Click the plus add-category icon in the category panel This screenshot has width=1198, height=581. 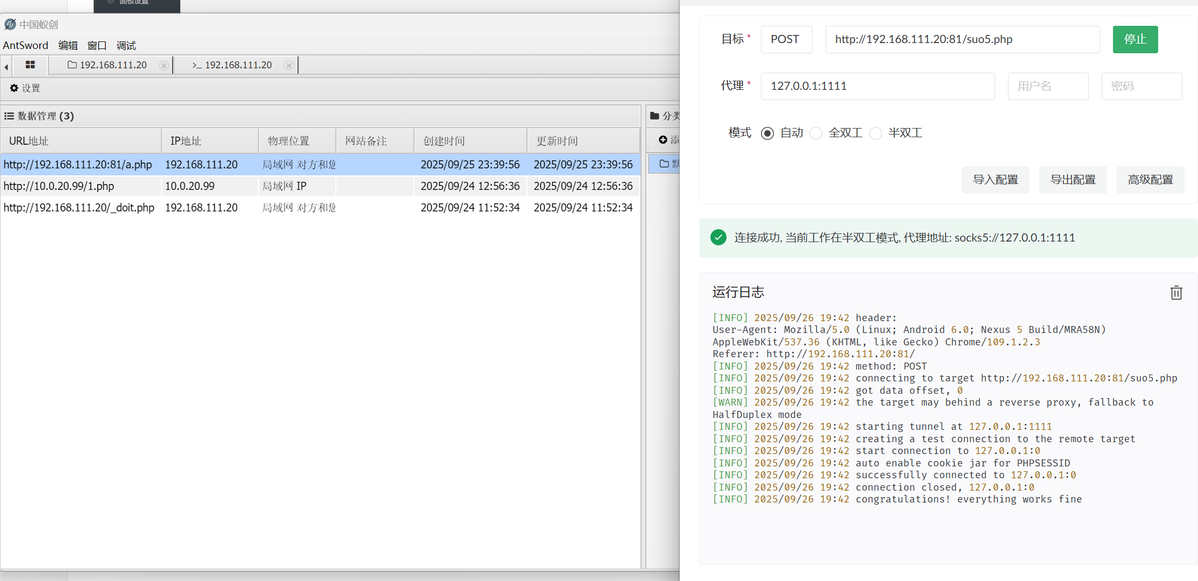pos(663,140)
